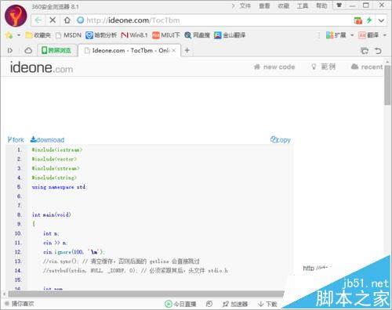This screenshot has width=392, height=310.
Task: Open a new tab with plus button
Action: pyautogui.click(x=187, y=50)
